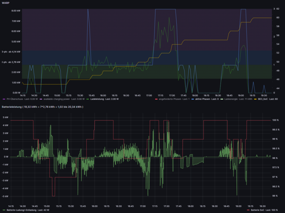This screenshot has width=285, height=213.
Task: Open the WARP panel title menu
Action: 5,3
